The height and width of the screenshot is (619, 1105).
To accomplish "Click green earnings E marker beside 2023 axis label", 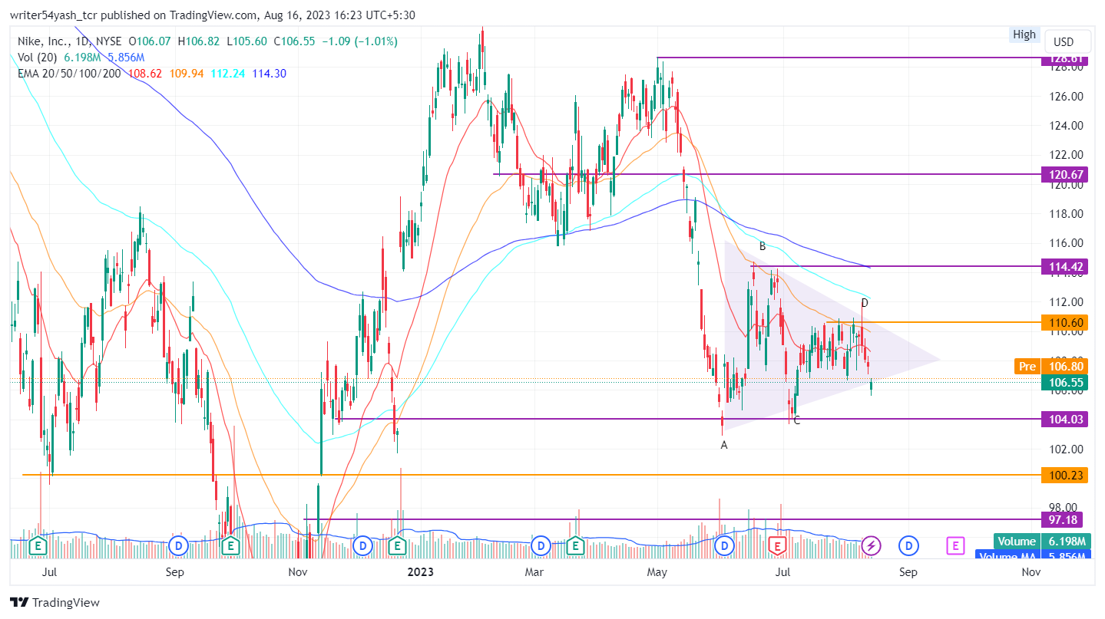I will click(398, 546).
